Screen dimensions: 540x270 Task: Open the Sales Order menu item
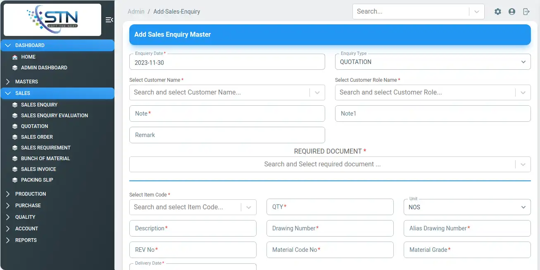(37, 137)
